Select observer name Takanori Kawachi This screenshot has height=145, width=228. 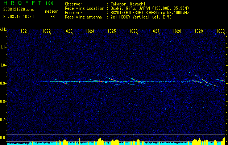pyautogui.click(x=128, y=4)
